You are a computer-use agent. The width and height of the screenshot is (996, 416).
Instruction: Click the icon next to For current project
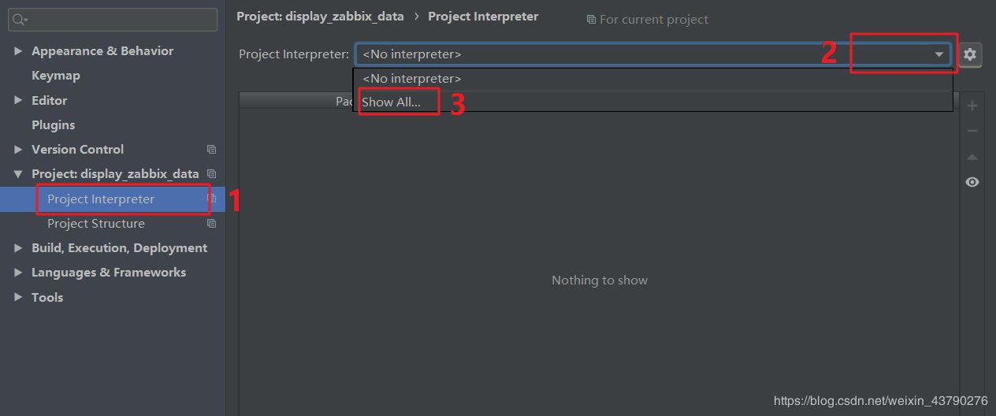point(591,20)
